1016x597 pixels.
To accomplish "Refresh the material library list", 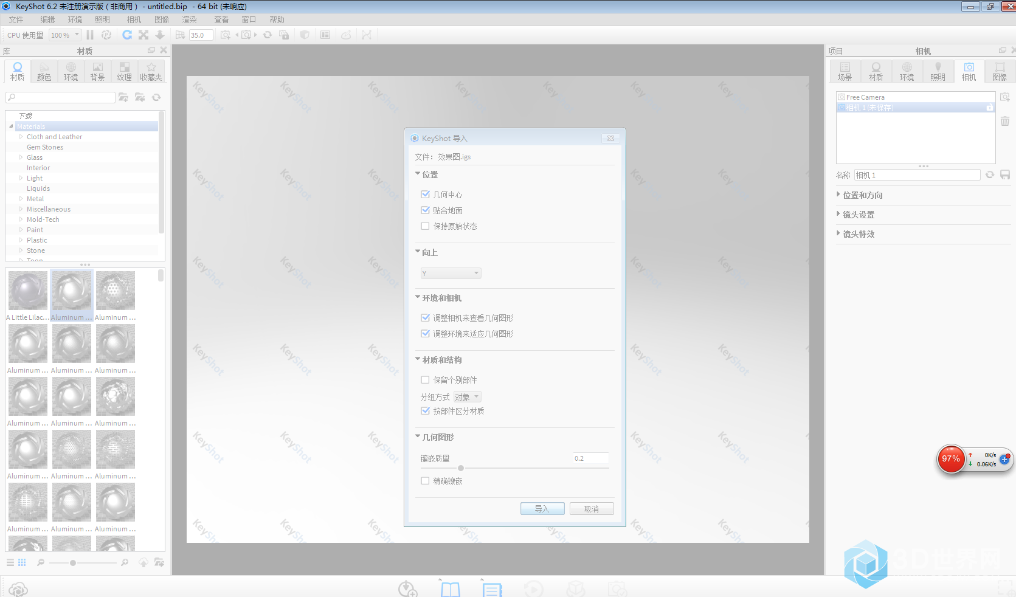I will click(156, 97).
